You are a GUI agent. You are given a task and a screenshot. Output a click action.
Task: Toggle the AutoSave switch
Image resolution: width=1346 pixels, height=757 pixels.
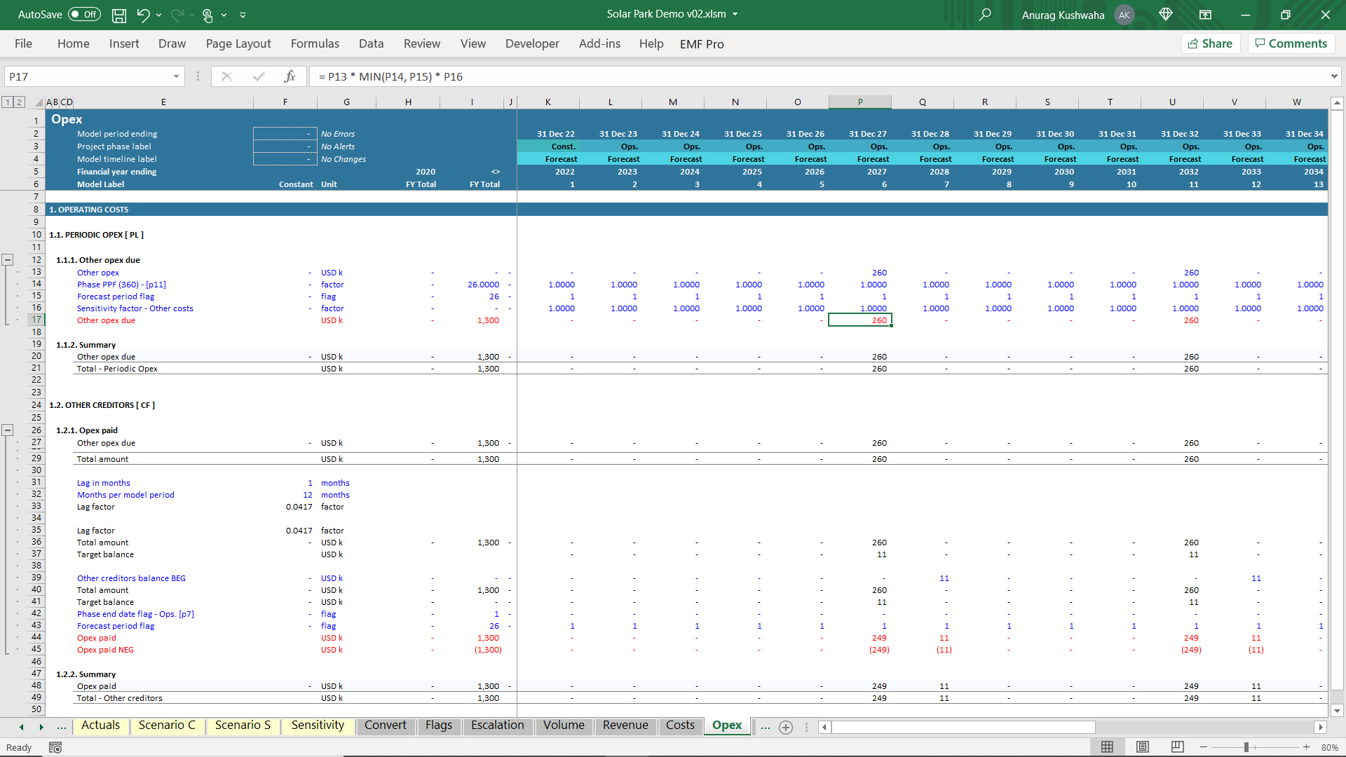coord(84,15)
